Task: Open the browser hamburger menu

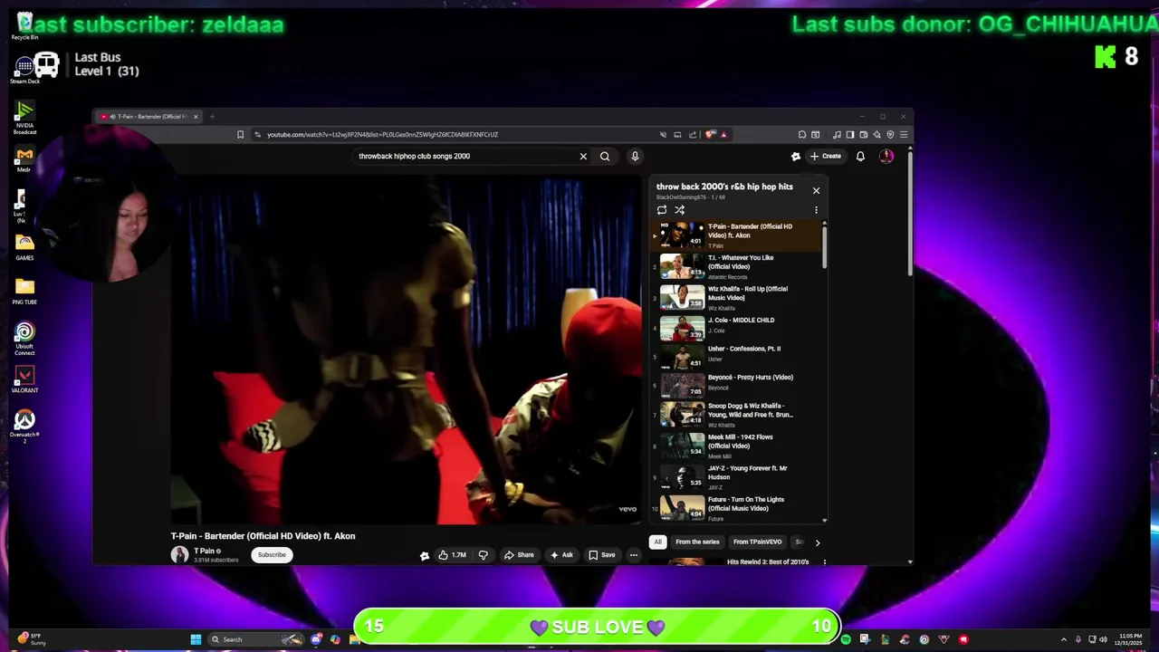Action: point(904,135)
